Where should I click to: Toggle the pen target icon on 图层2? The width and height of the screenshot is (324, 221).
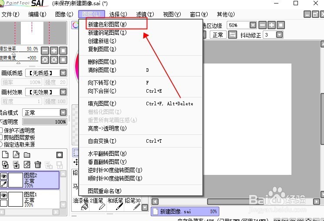pyautogui.click(x=4, y=184)
